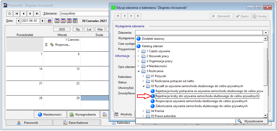Viewport: 277px width, 131px height.
Task: Click the go-to-date calendar icon with red arrow
Action: point(50,21)
